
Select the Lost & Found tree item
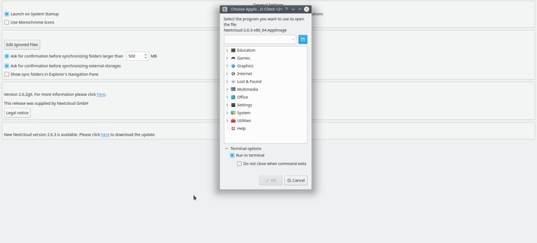pyautogui.click(x=249, y=82)
